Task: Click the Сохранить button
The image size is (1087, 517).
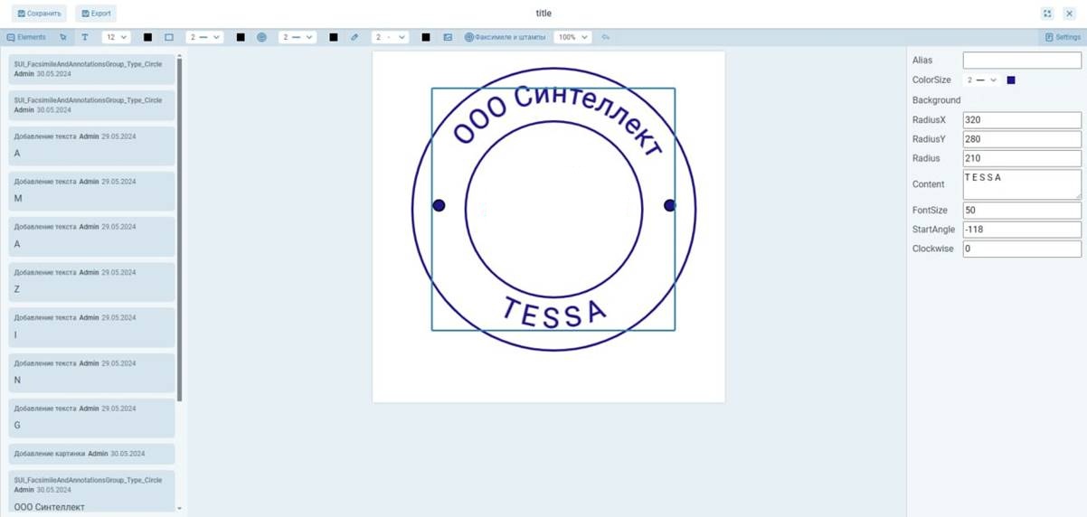Action: (x=40, y=14)
